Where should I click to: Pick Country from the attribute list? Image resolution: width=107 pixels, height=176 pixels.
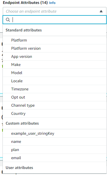click(x=54, y=113)
